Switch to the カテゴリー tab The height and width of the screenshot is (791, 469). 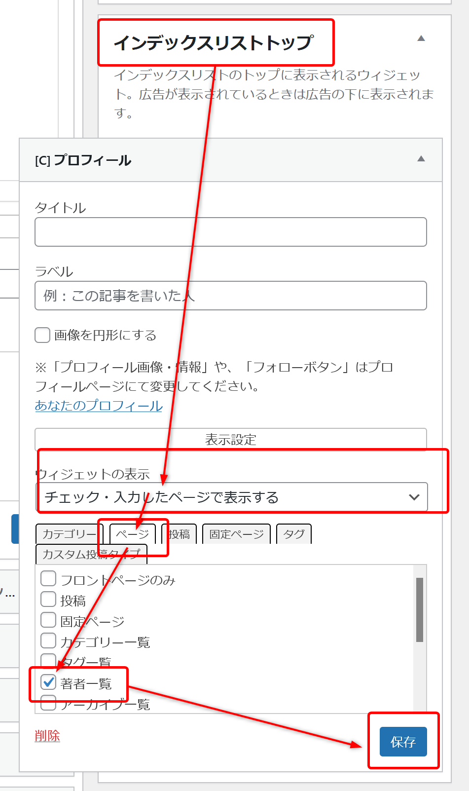pos(69,534)
